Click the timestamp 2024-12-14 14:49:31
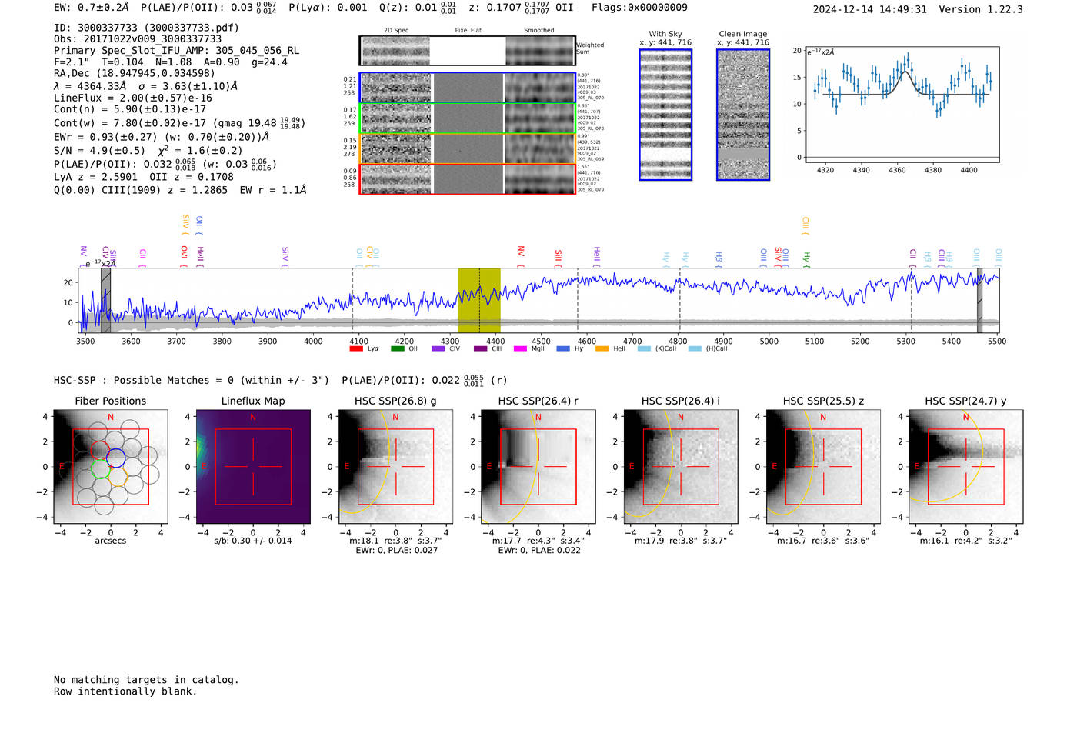Viewport: 1077px width, 733px height. point(870,10)
